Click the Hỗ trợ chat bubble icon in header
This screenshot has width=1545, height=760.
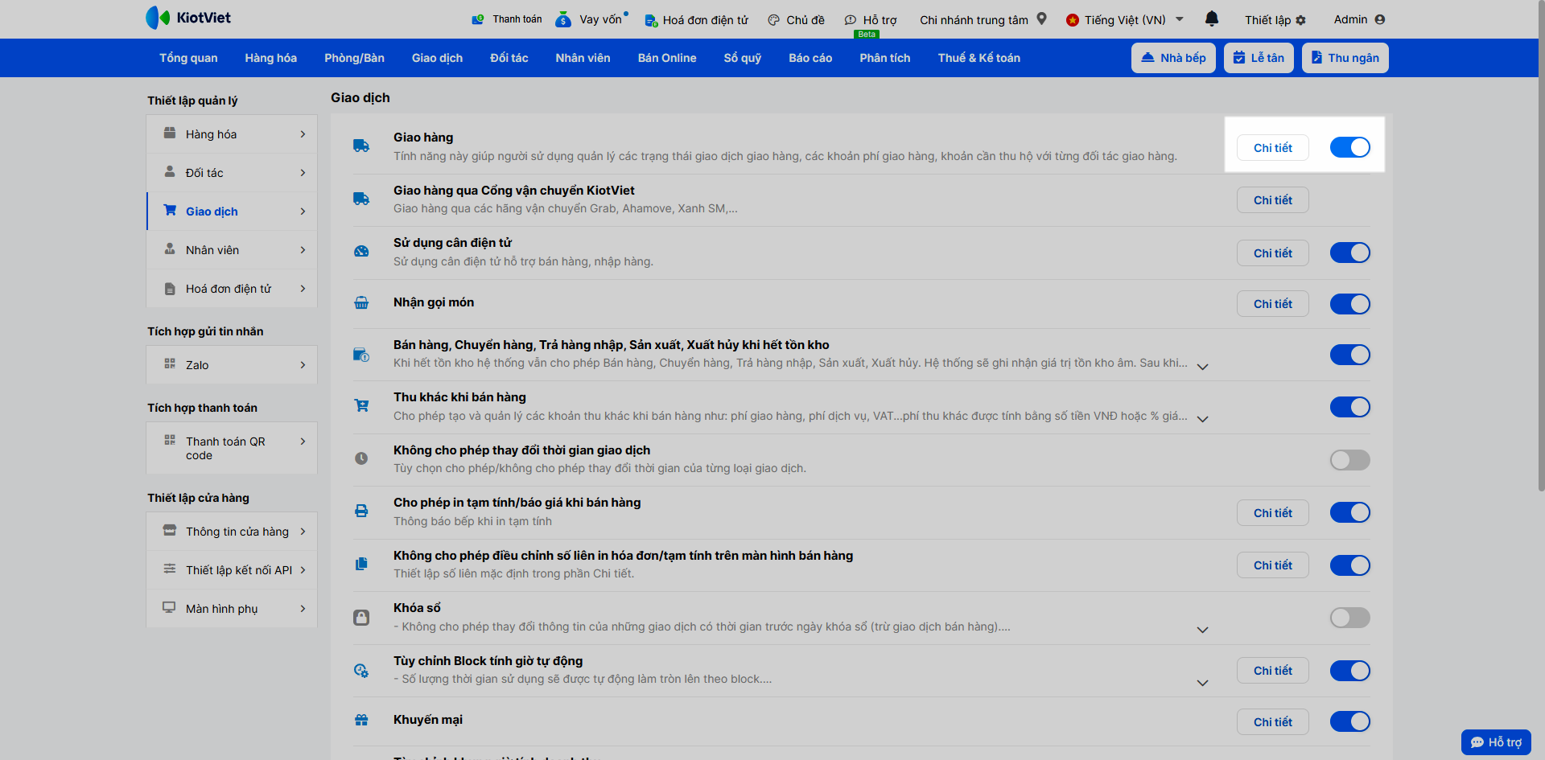(x=851, y=20)
